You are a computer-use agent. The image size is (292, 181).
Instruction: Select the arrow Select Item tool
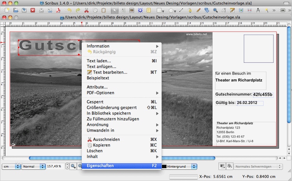(115, 10)
